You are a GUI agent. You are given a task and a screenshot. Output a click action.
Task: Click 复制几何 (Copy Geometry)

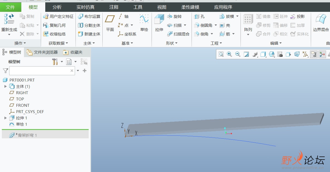coord(54,25)
